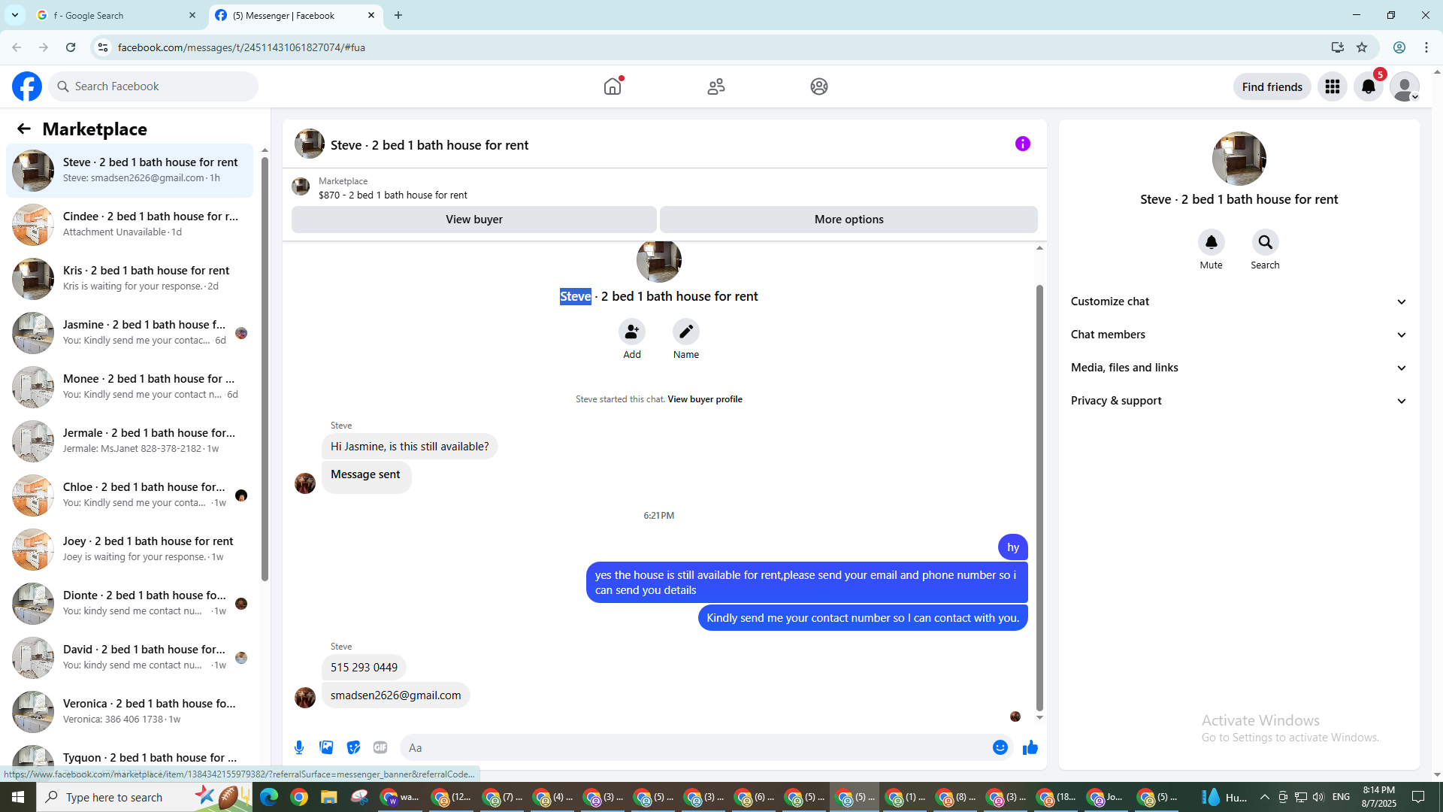Open Chrome profile icon in toolbar
This screenshot has height=812, width=1443.
[1399, 47]
